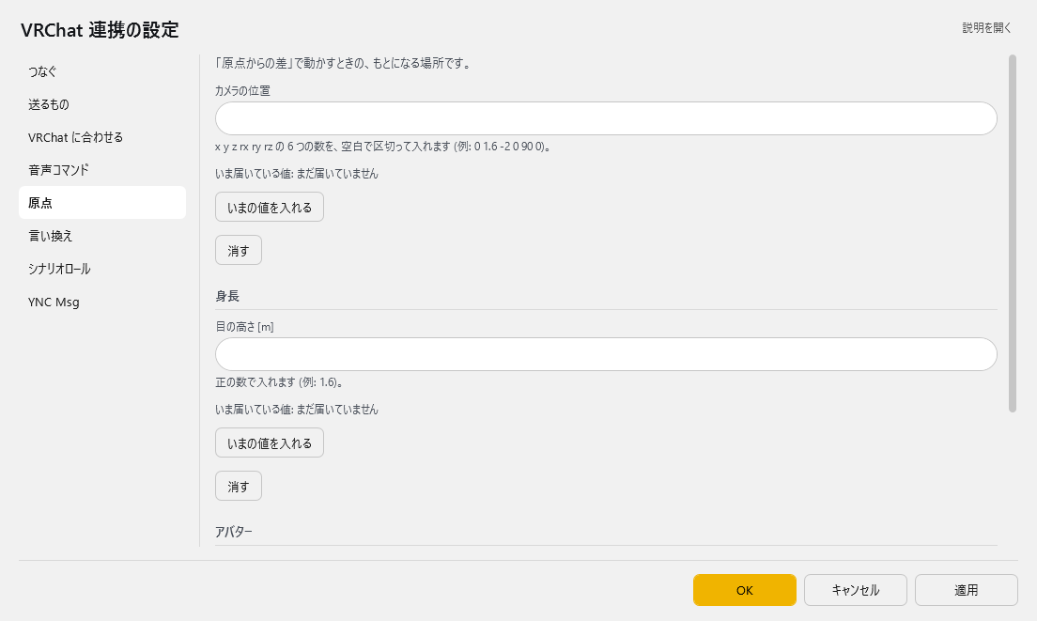Click いまの値を入れる under カメラの位置
Viewport: 1037px width, 621px height.
click(x=270, y=207)
